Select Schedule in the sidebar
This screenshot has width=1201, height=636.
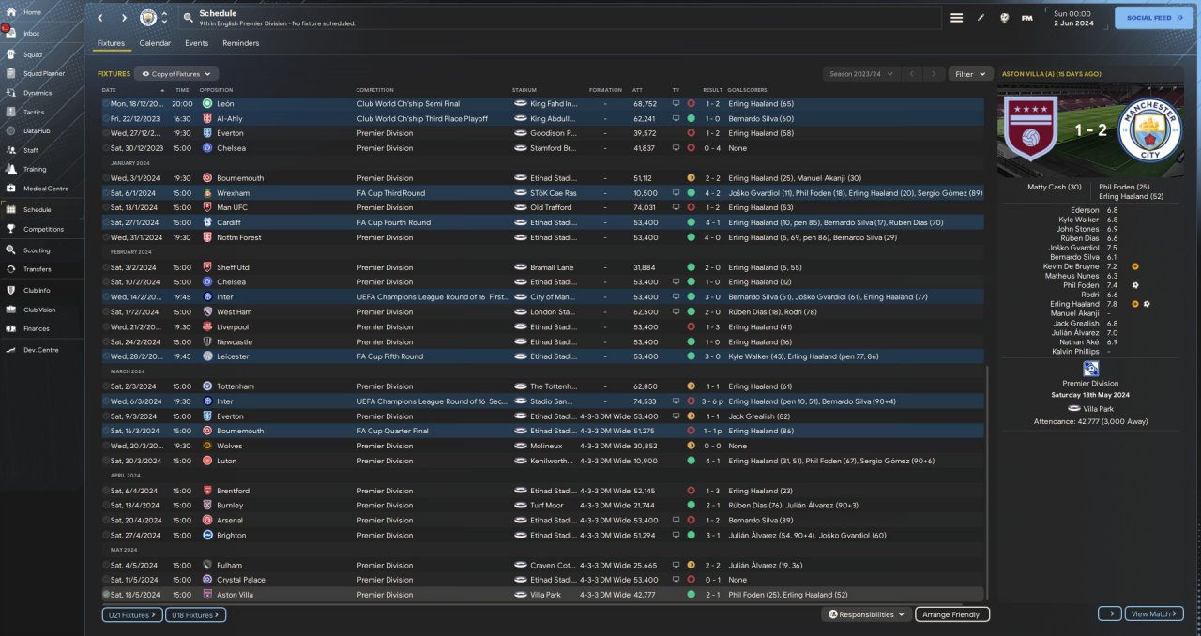pos(38,210)
